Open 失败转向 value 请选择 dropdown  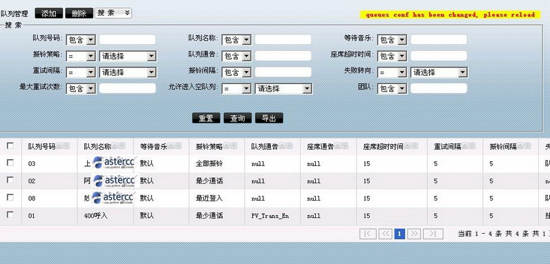[439, 72]
